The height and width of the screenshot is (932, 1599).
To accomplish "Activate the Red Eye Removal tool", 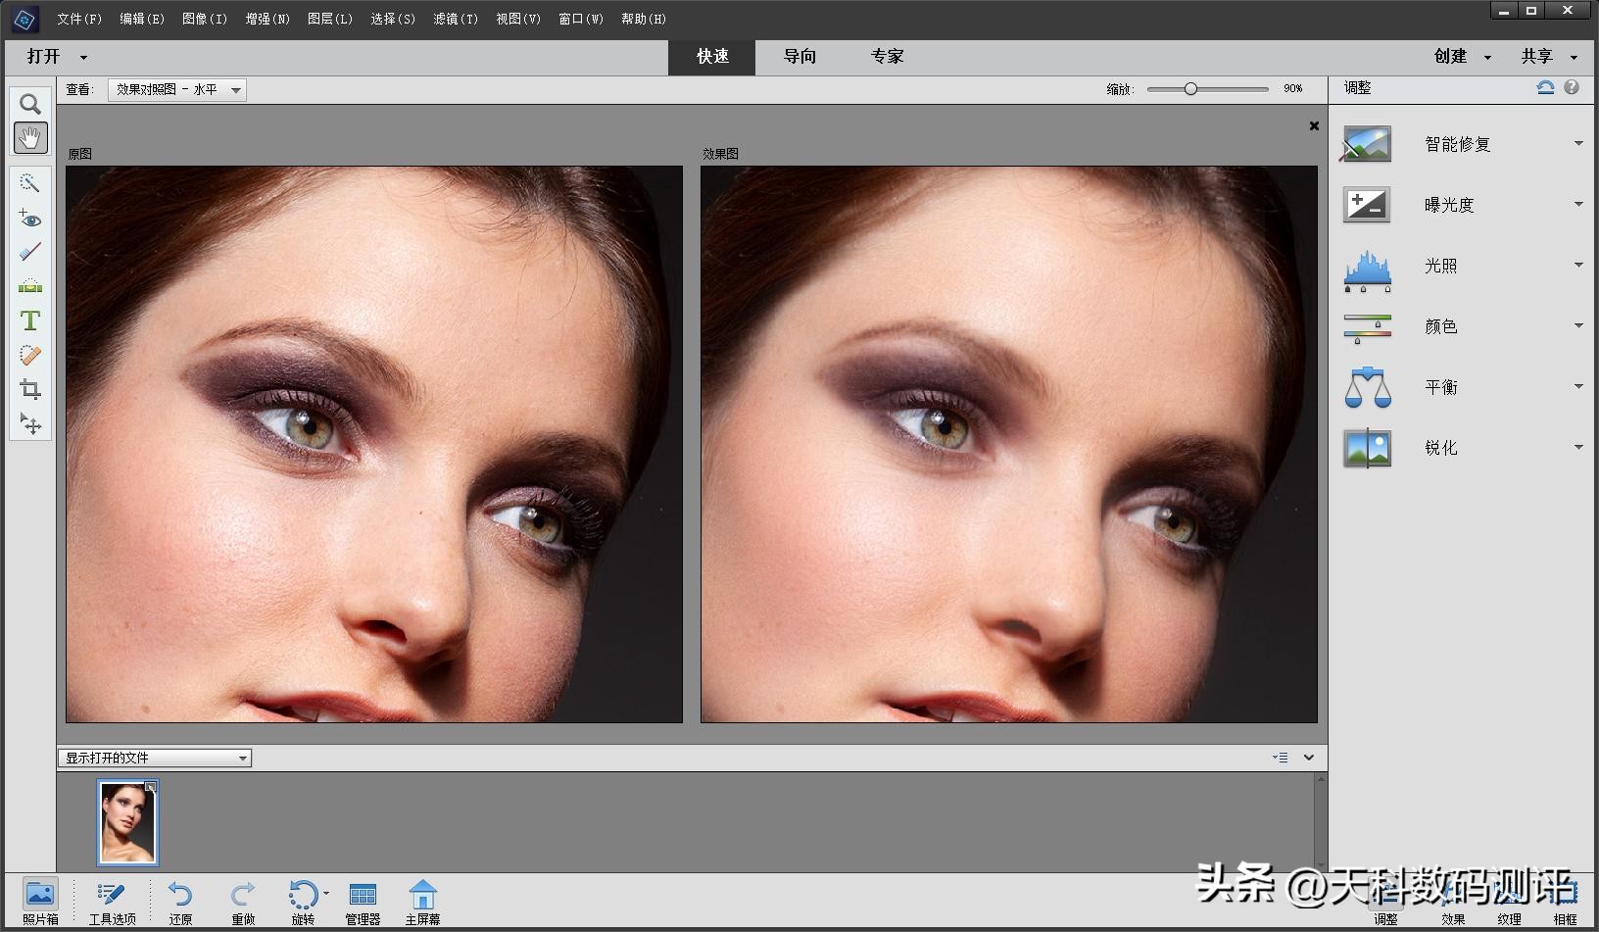I will point(30,219).
